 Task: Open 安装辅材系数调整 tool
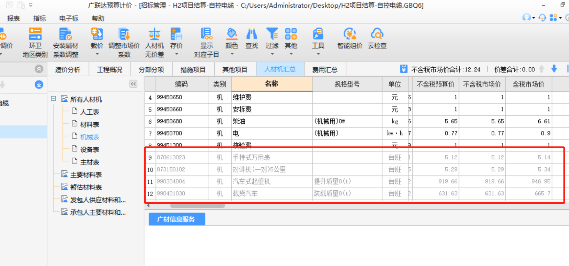66,43
